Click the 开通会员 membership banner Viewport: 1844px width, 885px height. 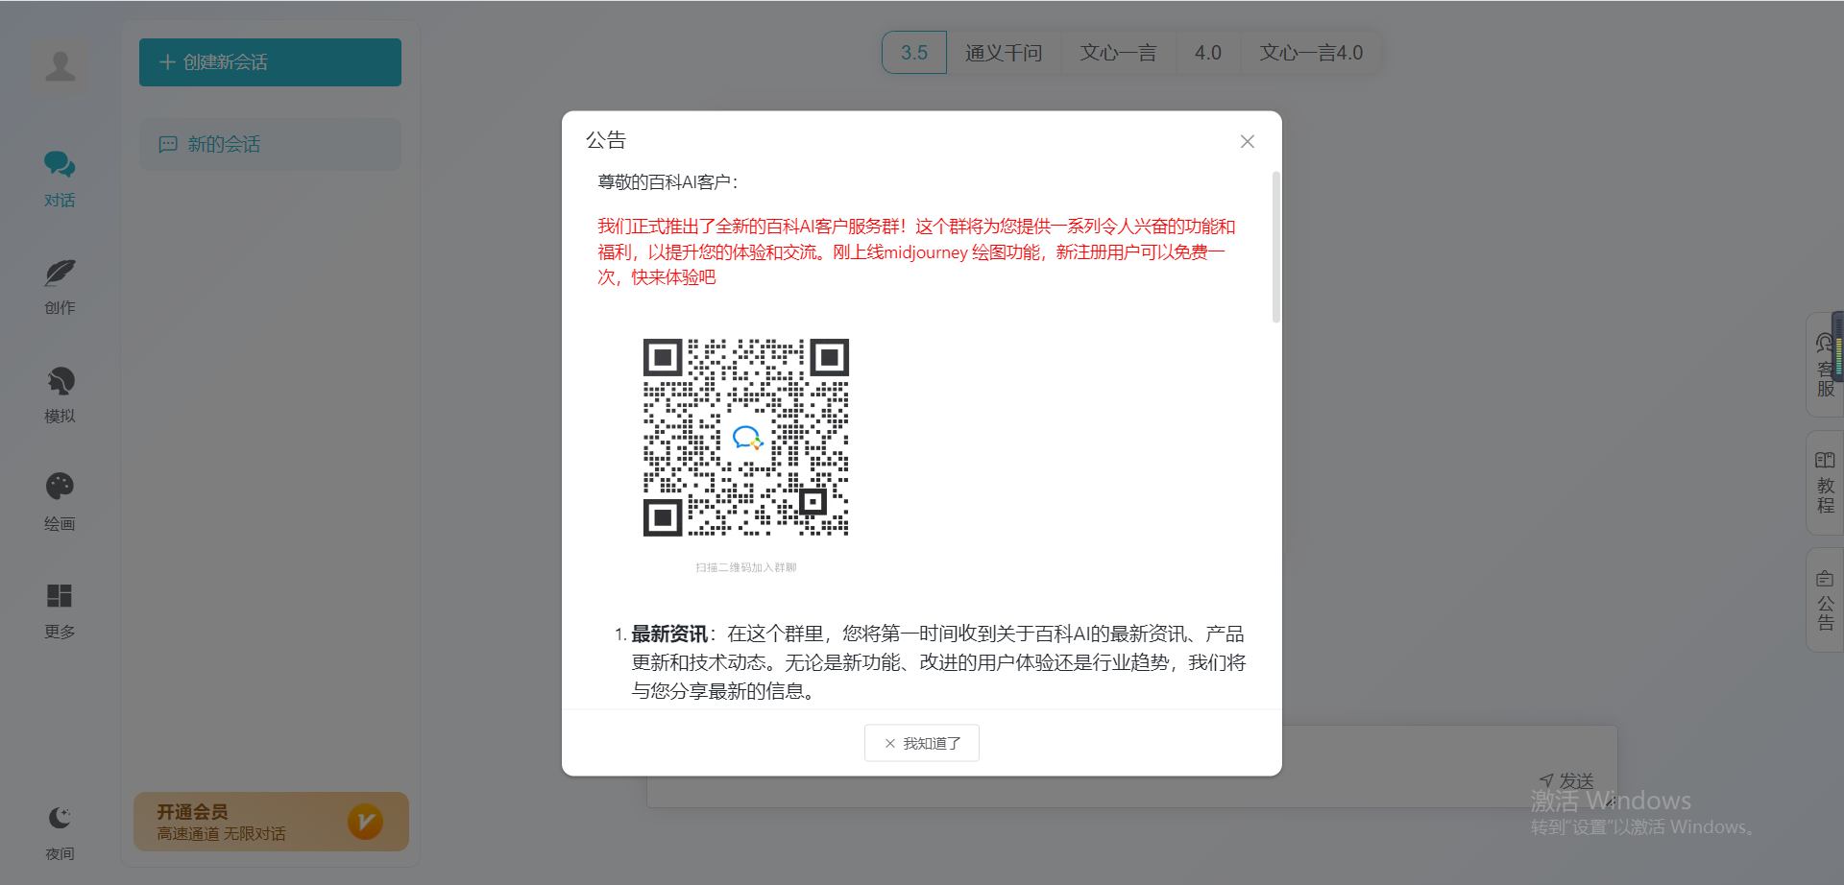point(271,822)
